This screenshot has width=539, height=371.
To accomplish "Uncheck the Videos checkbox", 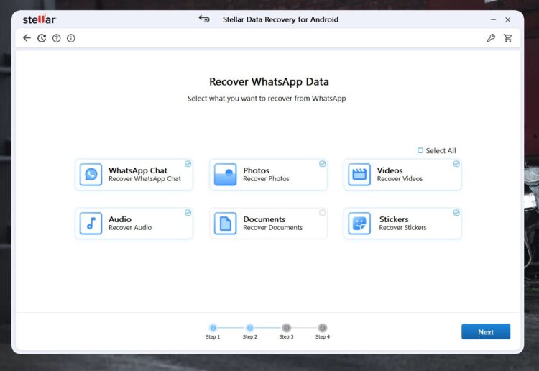I will click(x=456, y=164).
